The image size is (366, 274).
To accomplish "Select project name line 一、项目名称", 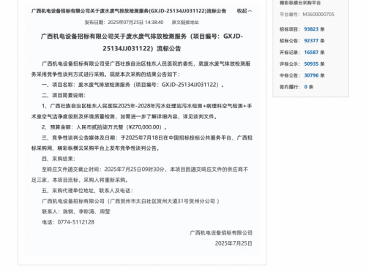I will 132,85.
